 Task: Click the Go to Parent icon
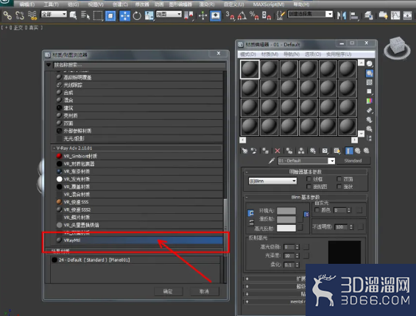(358, 151)
